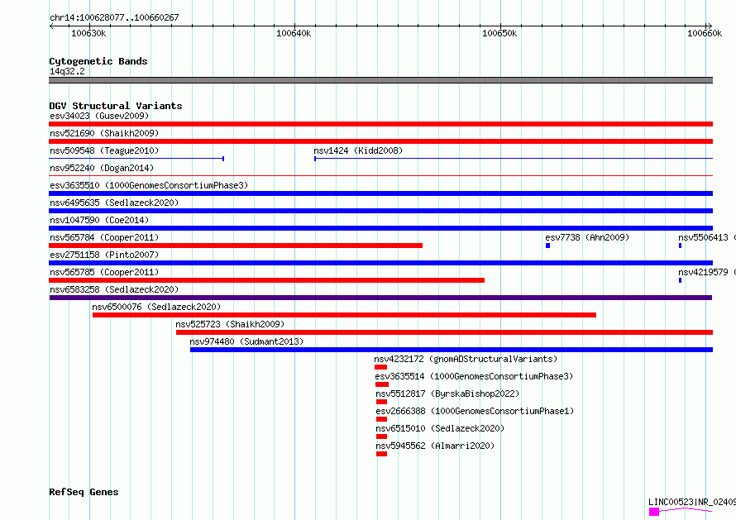Viewport: 736px width, 520px height.
Task: Click the blue bar under esv3635510
Action: [380, 193]
